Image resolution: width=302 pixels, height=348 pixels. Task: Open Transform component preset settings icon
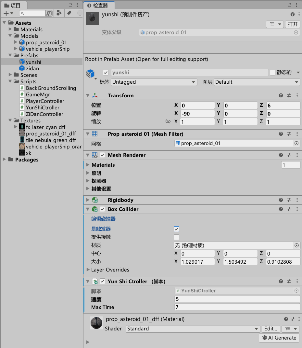(x=289, y=95)
